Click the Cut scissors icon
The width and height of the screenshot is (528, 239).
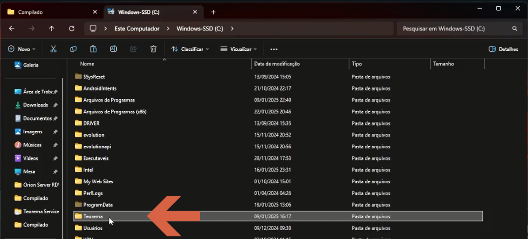tap(53, 49)
